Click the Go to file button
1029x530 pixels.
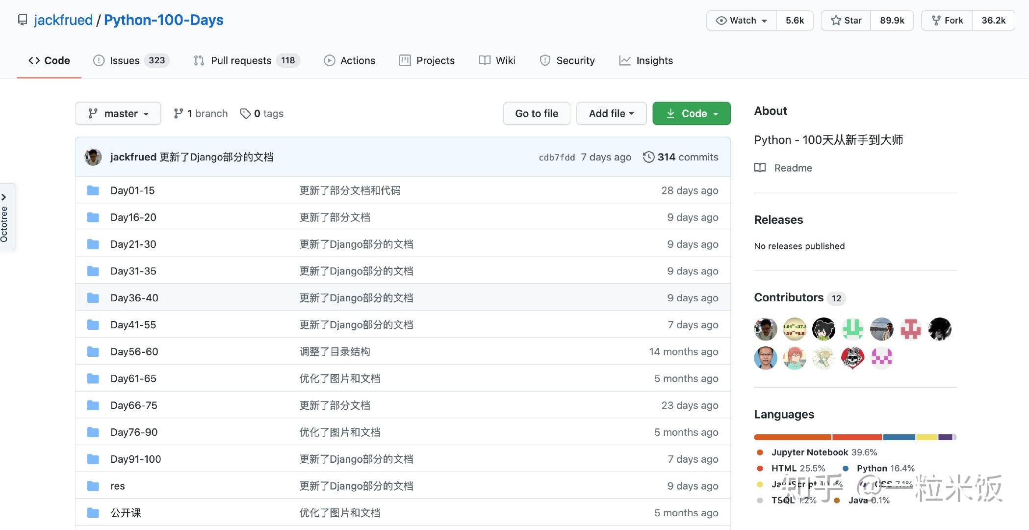point(536,113)
